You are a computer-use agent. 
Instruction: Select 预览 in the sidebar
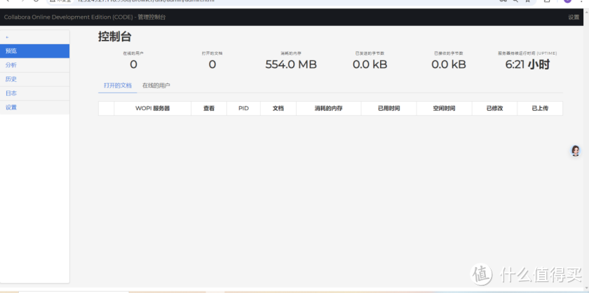pyautogui.click(x=34, y=51)
